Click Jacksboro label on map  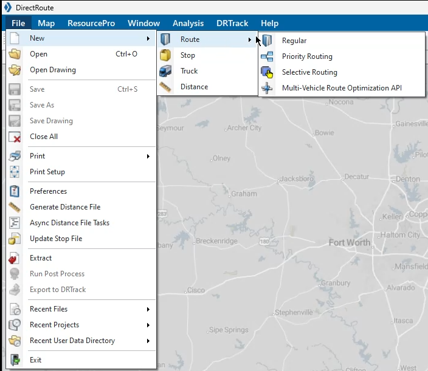[297, 179]
